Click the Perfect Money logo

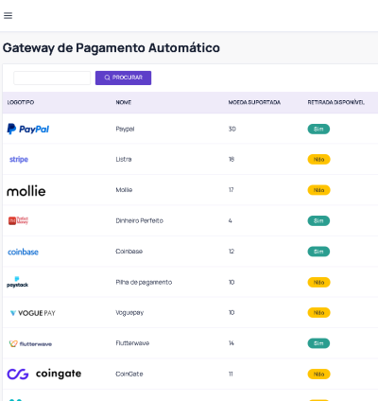click(x=18, y=220)
